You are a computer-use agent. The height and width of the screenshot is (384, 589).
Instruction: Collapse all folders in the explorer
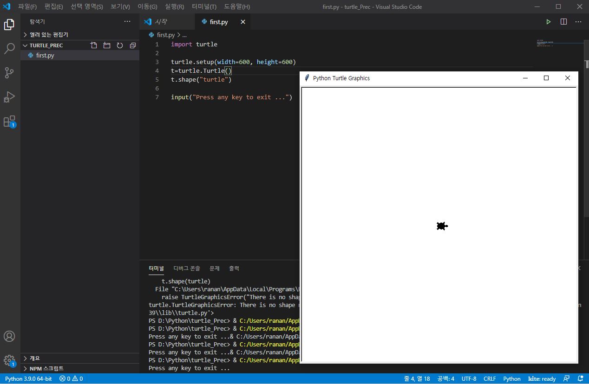[133, 45]
